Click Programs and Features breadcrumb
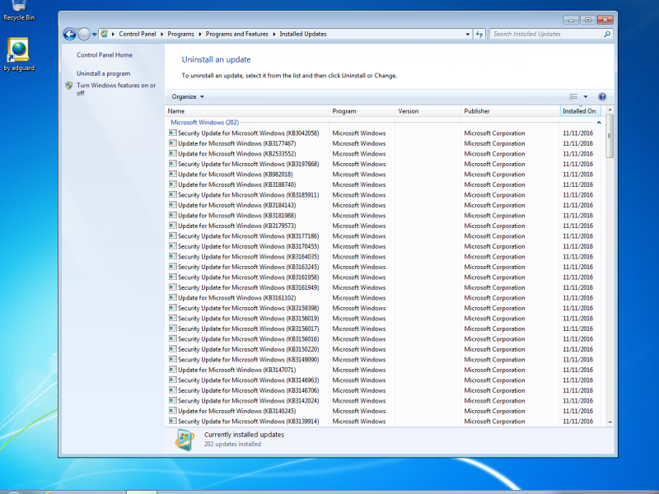The height and width of the screenshot is (494, 659). point(236,34)
